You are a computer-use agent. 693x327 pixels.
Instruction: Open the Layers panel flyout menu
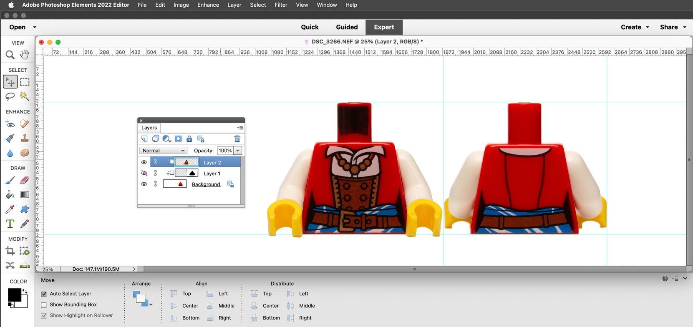240,128
